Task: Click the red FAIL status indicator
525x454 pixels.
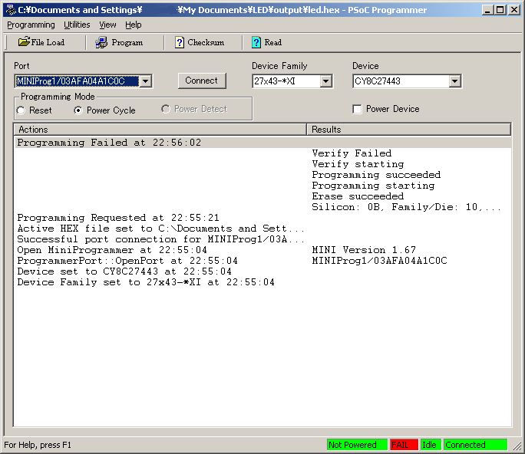Action: coord(403,445)
